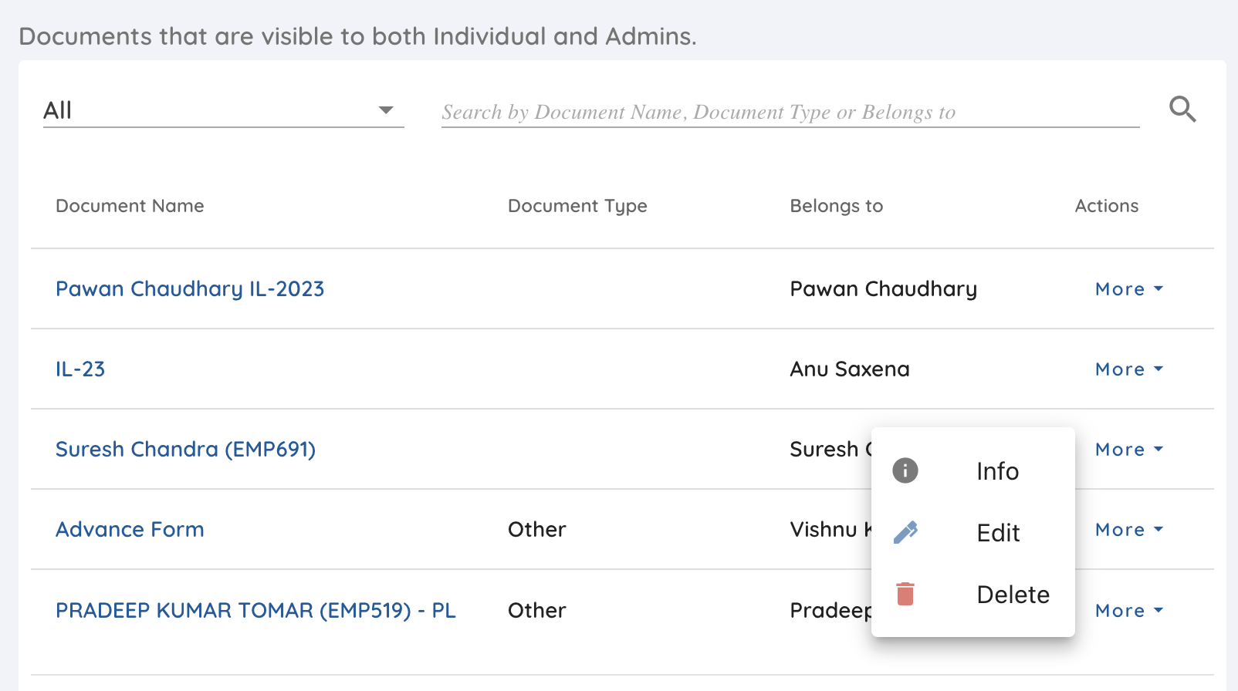Image resolution: width=1238 pixels, height=691 pixels.
Task: Click the Document Name column header
Action: click(130, 206)
